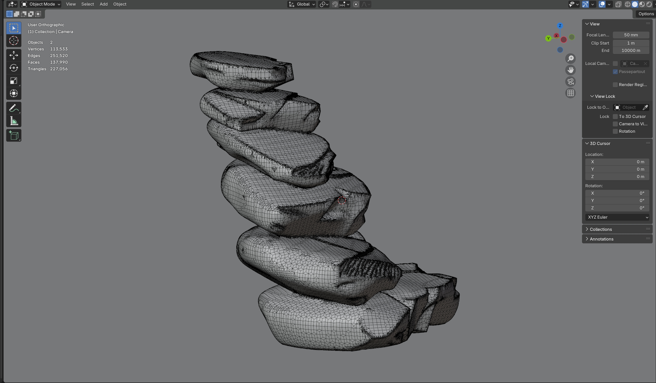Expand the Collections panel

point(601,229)
